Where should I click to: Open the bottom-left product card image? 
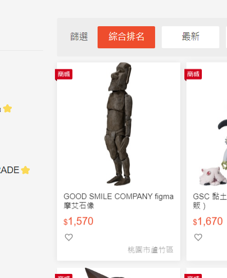click(119, 273)
